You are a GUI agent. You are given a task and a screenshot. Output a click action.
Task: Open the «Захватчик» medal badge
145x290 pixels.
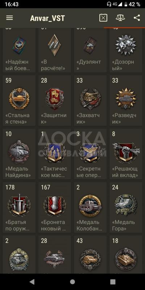coord(90,100)
